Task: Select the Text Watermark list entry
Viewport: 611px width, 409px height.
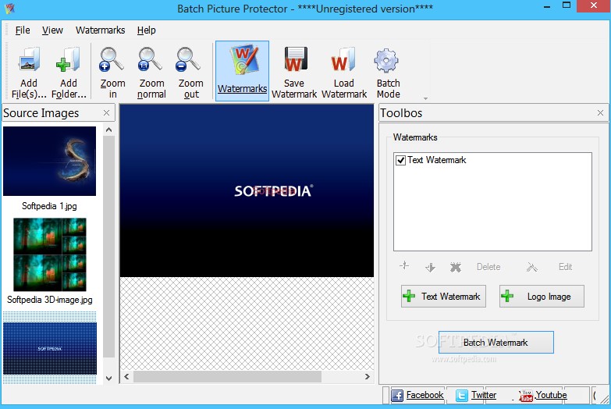Action: pos(436,160)
